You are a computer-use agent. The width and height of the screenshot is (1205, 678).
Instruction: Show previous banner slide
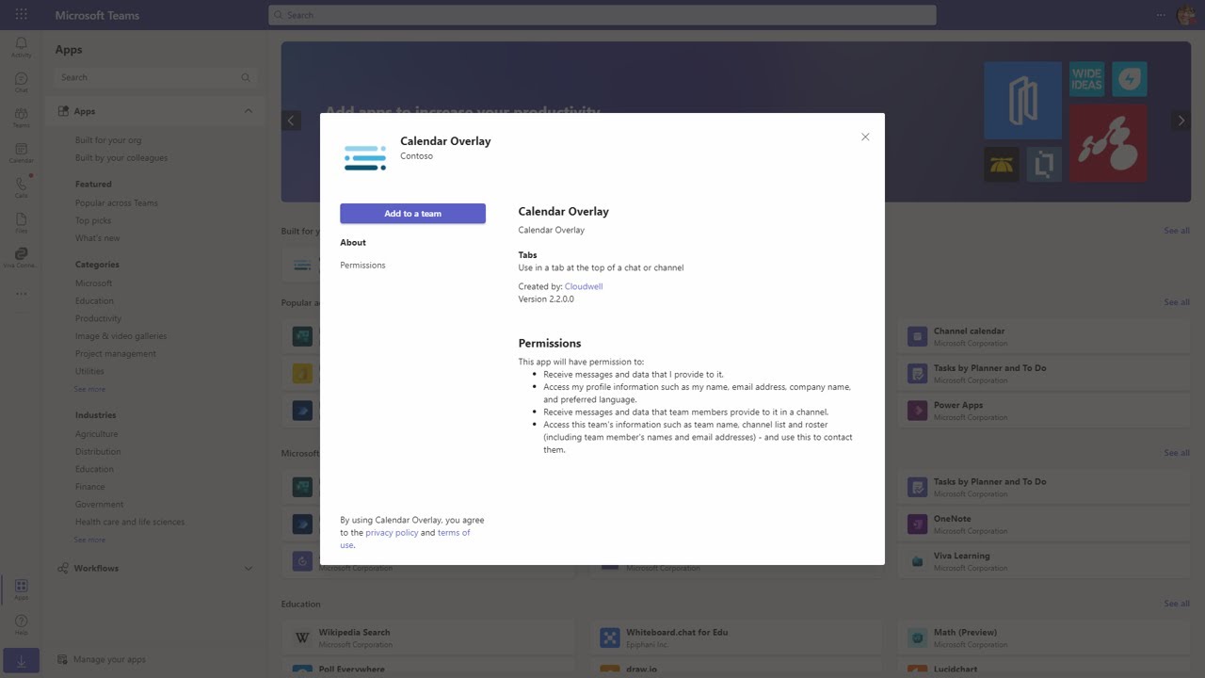[x=291, y=121]
